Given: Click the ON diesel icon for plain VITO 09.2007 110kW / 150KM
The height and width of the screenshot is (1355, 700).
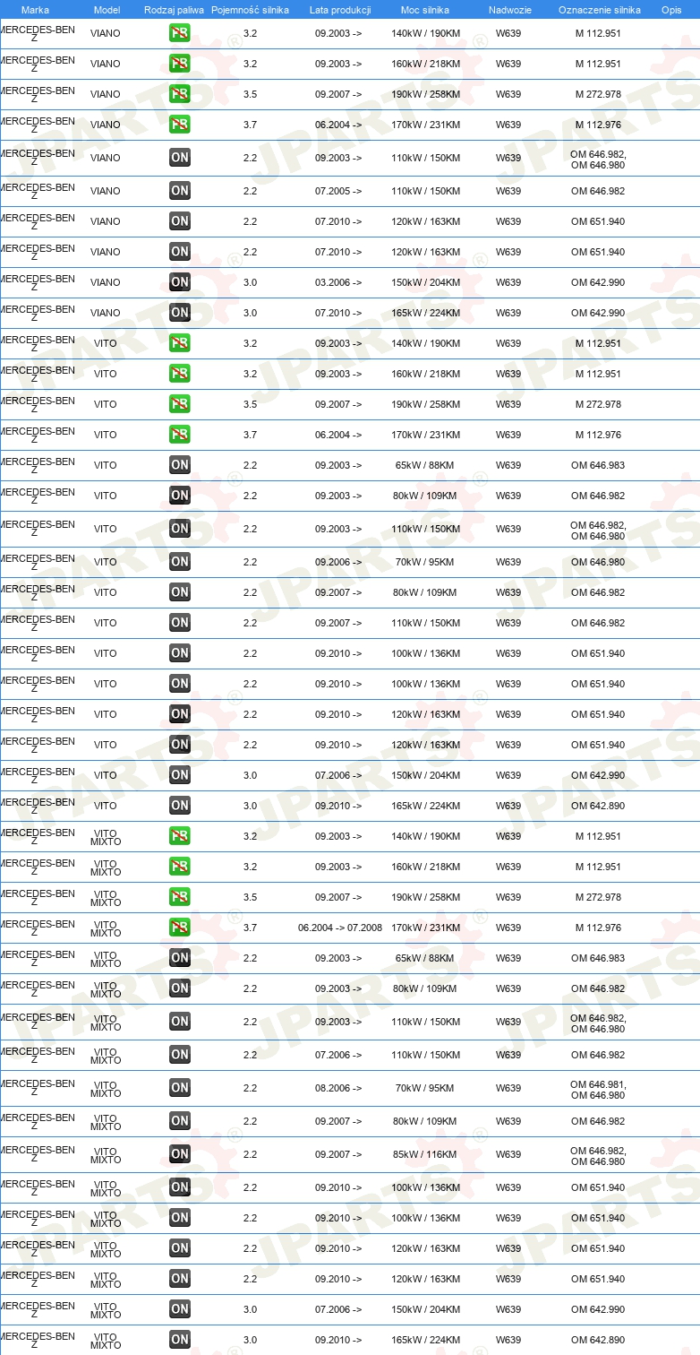Looking at the screenshot, I should 180,623.
